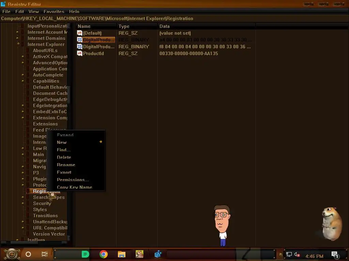Select the AboutURLs key

(x=45, y=50)
